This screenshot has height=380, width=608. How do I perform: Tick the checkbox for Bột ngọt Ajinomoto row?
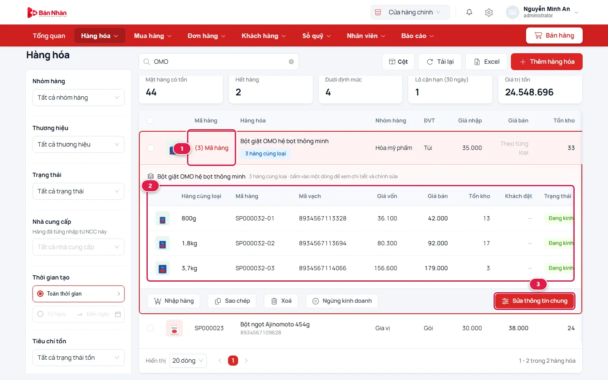pyautogui.click(x=150, y=328)
